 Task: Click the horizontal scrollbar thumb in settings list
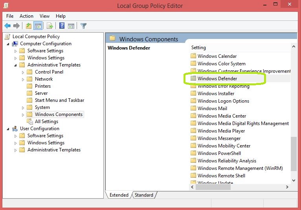213,187
